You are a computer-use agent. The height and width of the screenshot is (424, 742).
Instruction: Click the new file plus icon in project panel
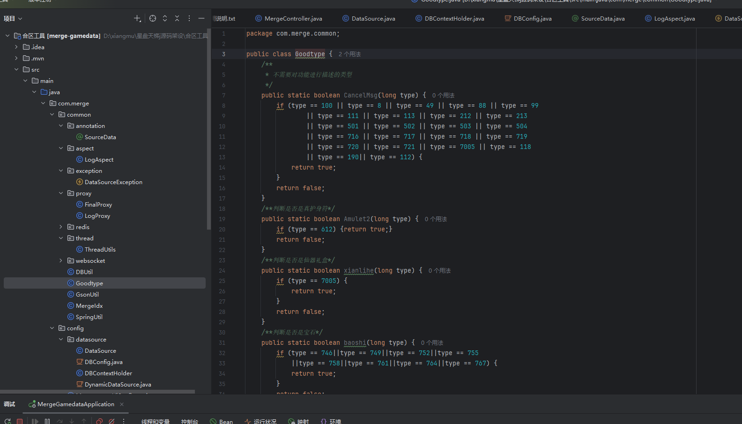[137, 18]
